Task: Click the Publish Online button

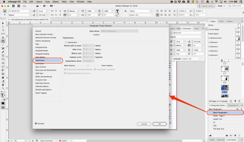Action: [x=206, y=6]
